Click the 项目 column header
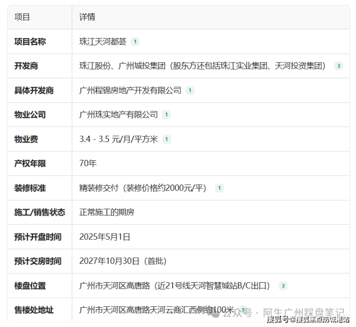The image size is (356, 327). [22, 17]
